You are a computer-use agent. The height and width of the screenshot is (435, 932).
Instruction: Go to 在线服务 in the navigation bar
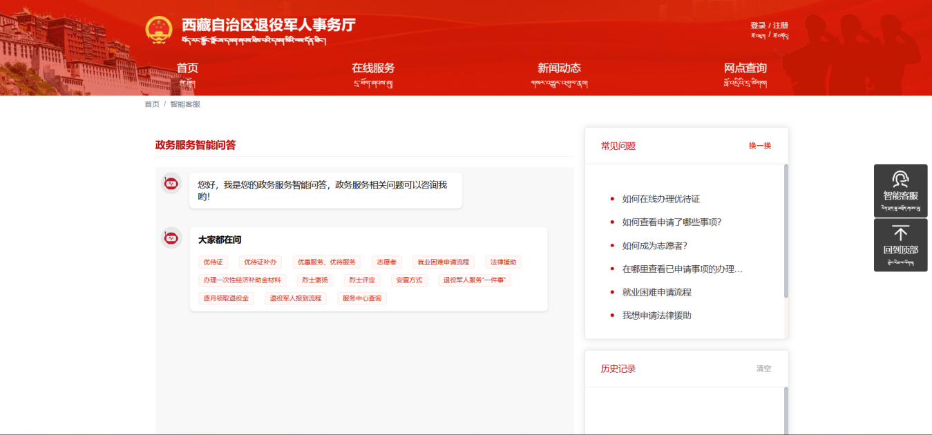coord(373,68)
